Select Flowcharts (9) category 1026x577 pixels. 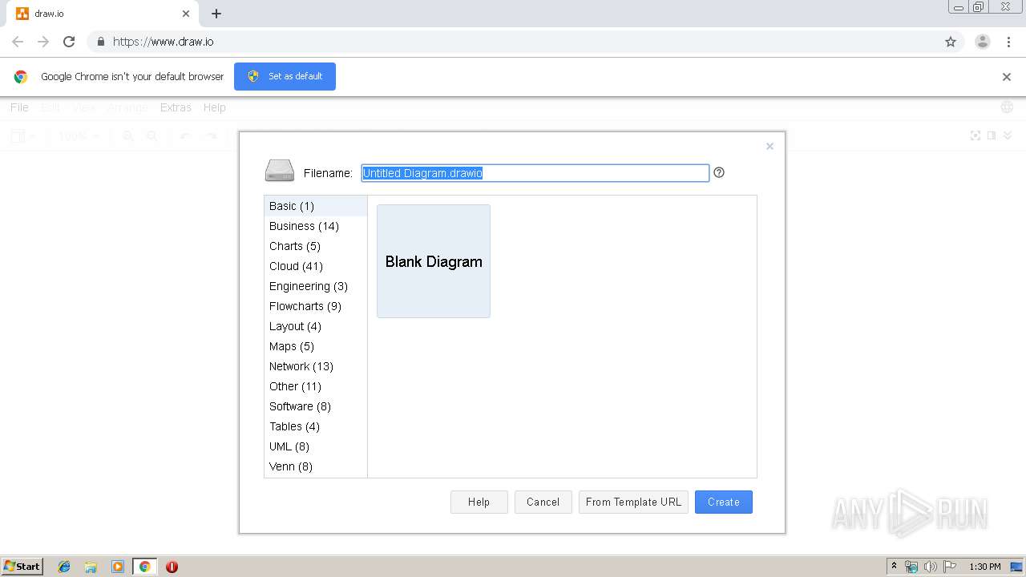point(316,306)
